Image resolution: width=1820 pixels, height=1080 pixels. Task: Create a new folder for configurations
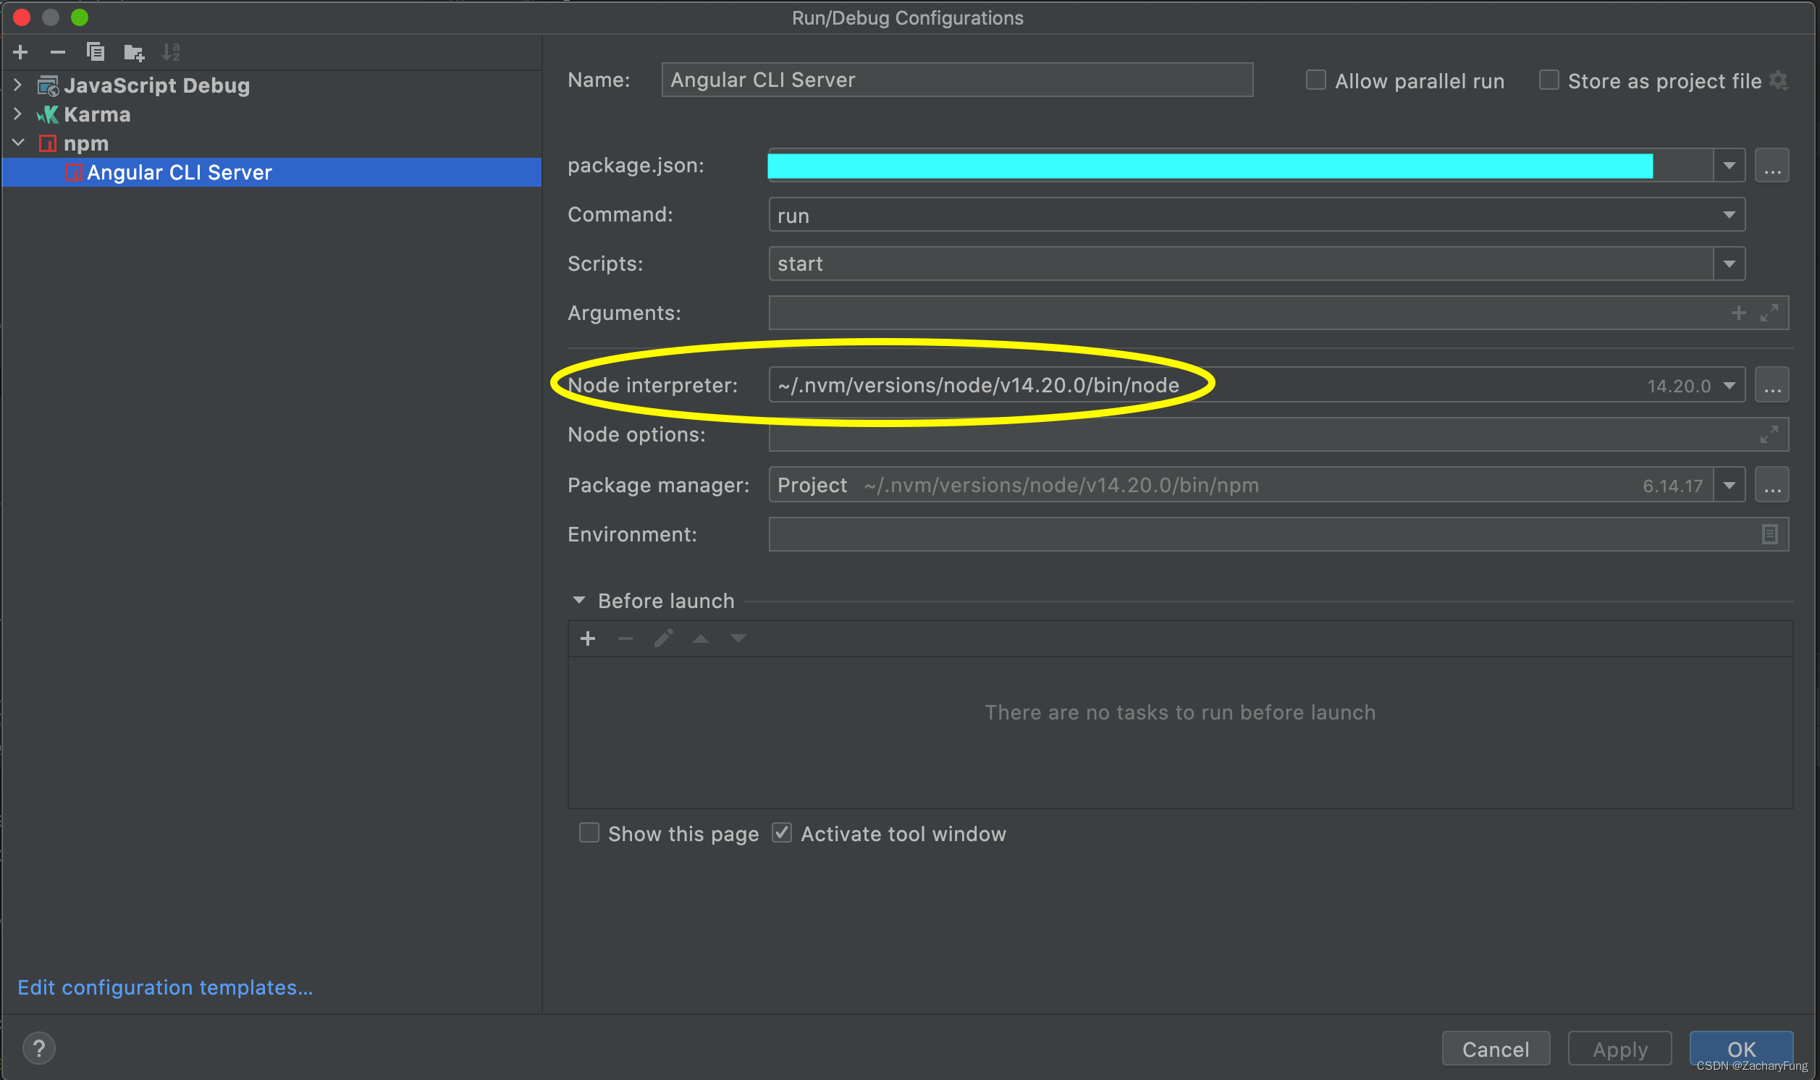click(134, 51)
